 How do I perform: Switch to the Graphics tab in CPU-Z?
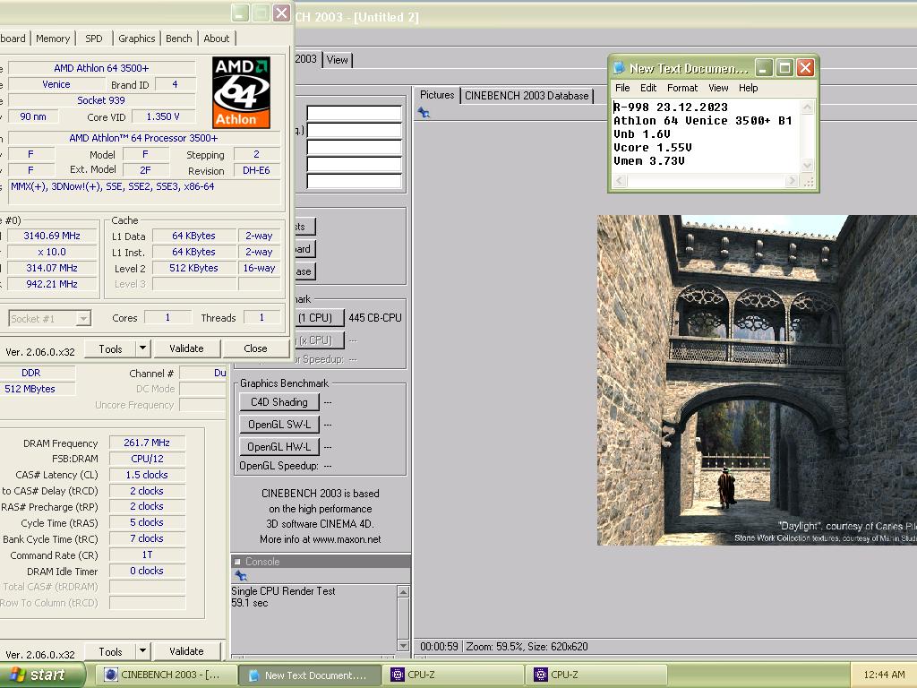[136, 39]
